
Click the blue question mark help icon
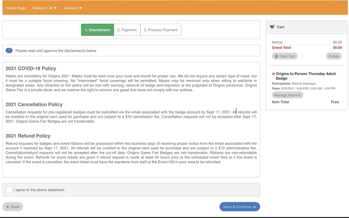click(9, 51)
